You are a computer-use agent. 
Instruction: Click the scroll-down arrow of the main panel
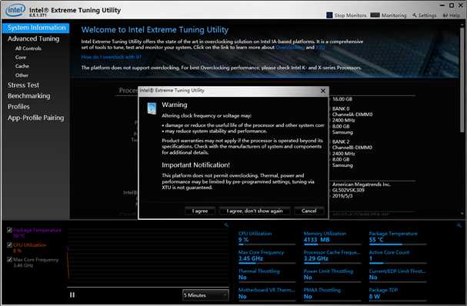462,214
